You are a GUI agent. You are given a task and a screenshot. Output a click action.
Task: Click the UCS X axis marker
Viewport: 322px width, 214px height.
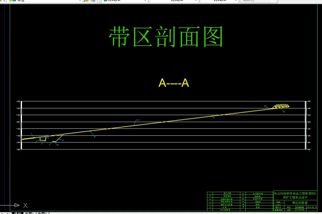point(25,205)
